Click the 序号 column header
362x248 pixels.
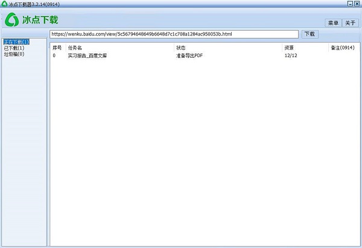(x=57, y=48)
